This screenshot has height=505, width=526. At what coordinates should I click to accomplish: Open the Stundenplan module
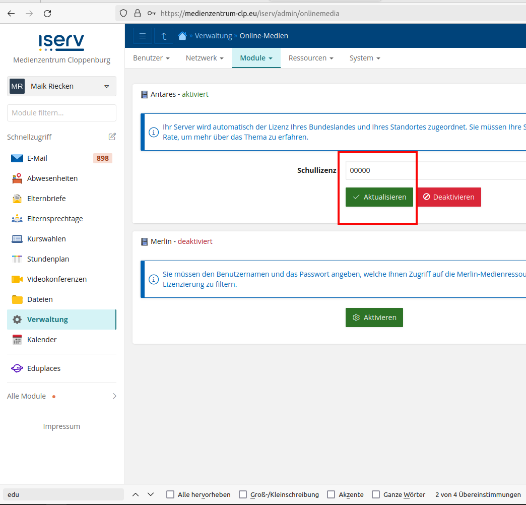pyautogui.click(x=48, y=259)
